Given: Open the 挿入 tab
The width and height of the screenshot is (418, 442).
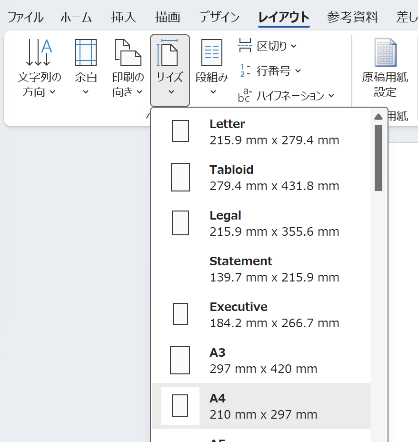Looking at the screenshot, I should pyautogui.click(x=123, y=18).
